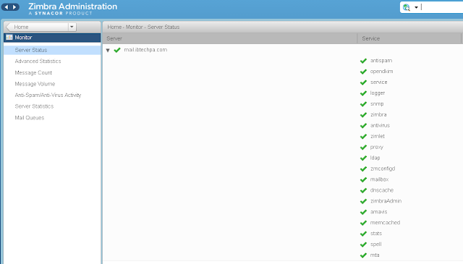Open Server Statistics in the sidebar

tap(34, 106)
